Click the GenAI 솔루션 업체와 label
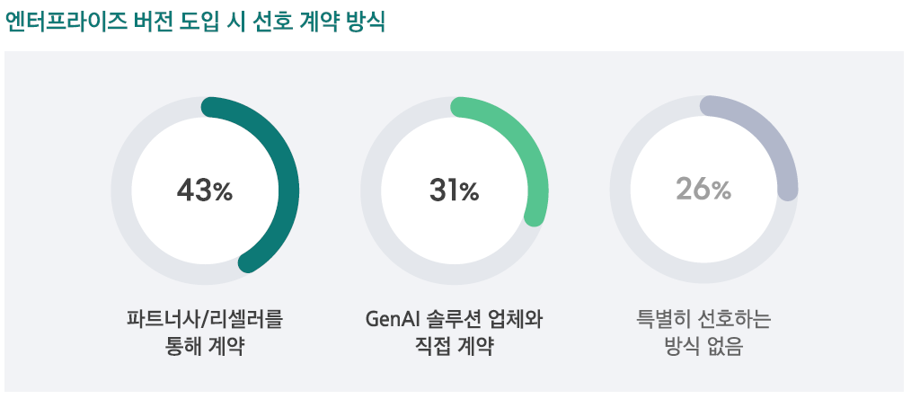The height and width of the screenshot is (399, 911). (x=455, y=320)
